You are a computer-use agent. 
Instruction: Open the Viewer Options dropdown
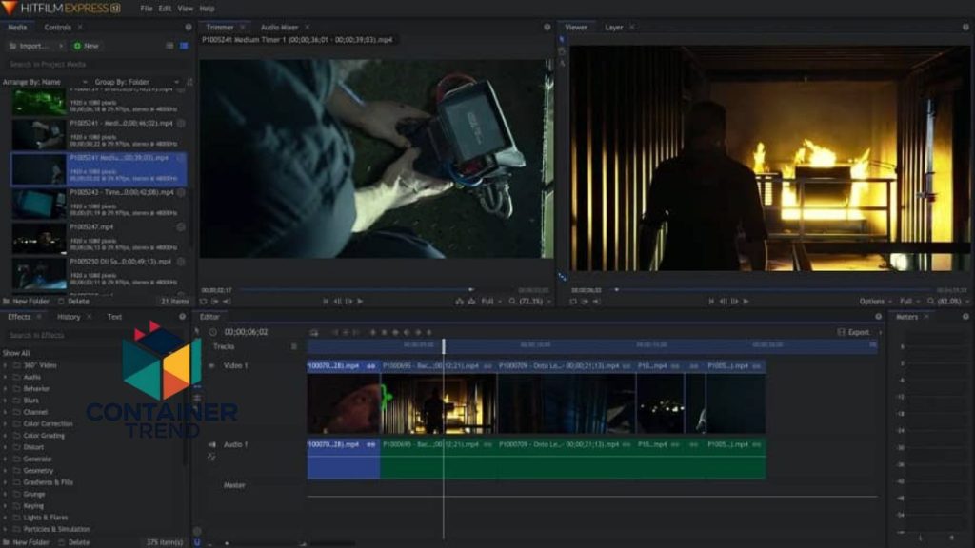(x=875, y=302)
